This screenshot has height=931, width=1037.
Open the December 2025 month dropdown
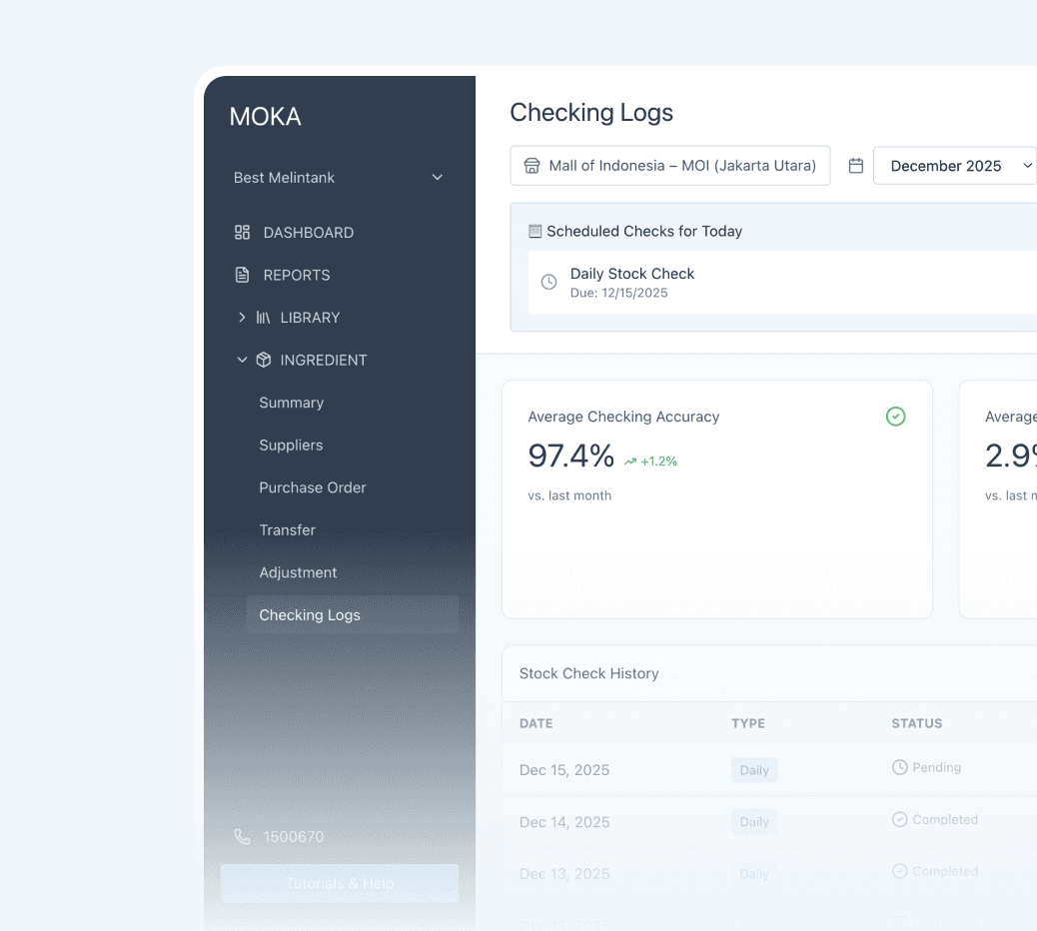pos(955,165)
